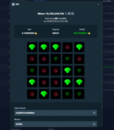Share bet on Facebook icon
The height and width of the screenshot is (130, 114).
(x=69, y=14)
